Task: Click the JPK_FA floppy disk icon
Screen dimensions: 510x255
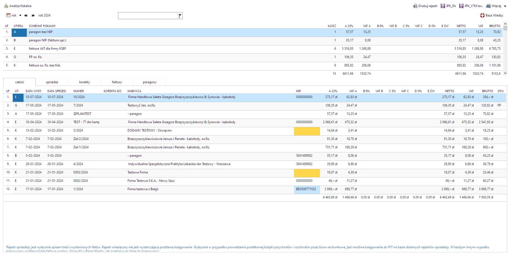Action: tap(443, 6)
